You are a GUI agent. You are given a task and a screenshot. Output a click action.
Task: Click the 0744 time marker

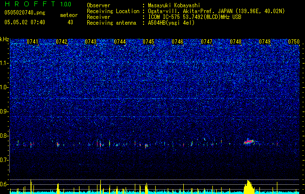tap(120, 42)
